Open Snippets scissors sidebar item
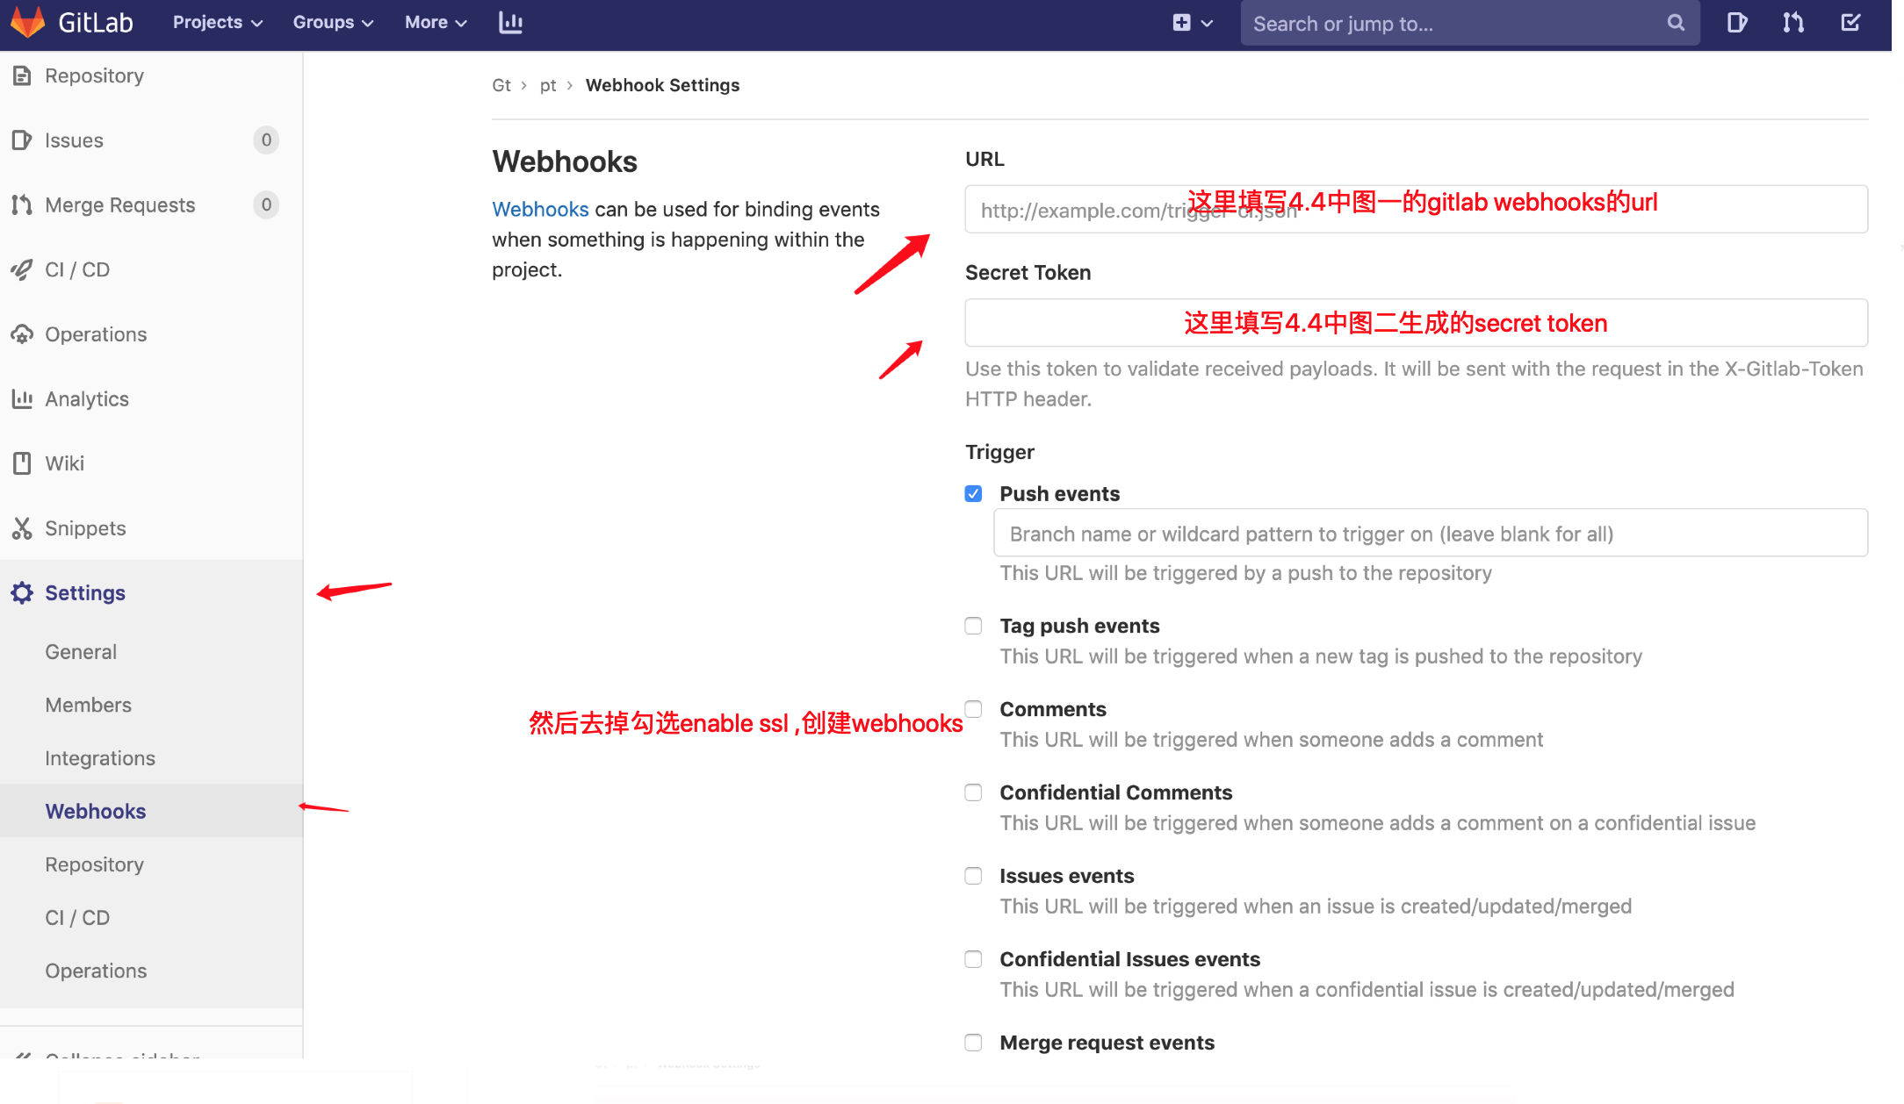The width and height of the screenshot is (1904, 1104). 84,528
